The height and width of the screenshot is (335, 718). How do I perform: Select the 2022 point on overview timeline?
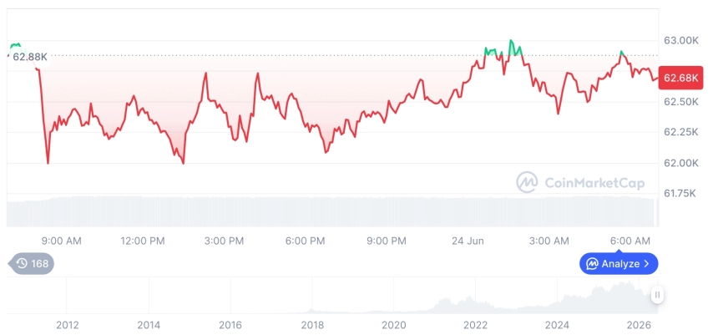[475, 325]
